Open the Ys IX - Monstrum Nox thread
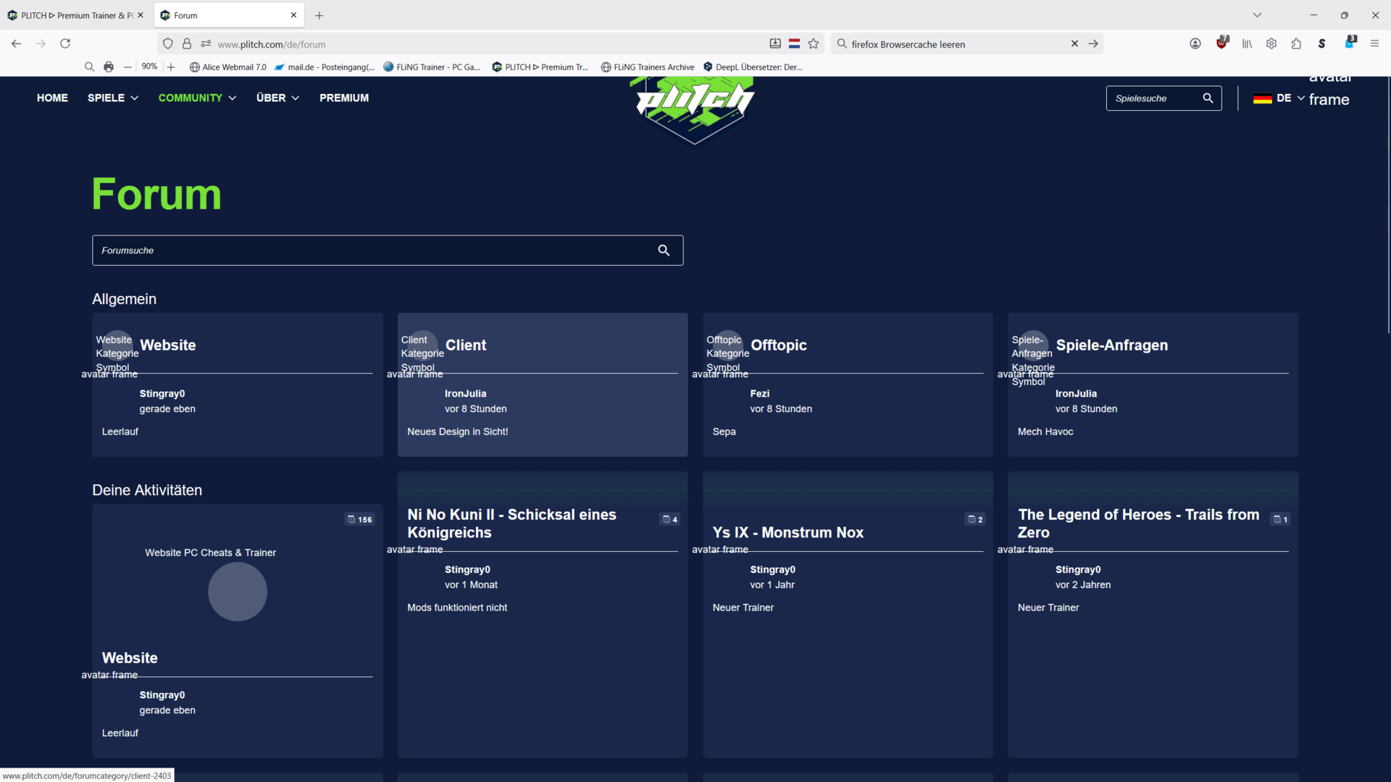The height and width of the screenshot is (782, 1391). point(788,533)
